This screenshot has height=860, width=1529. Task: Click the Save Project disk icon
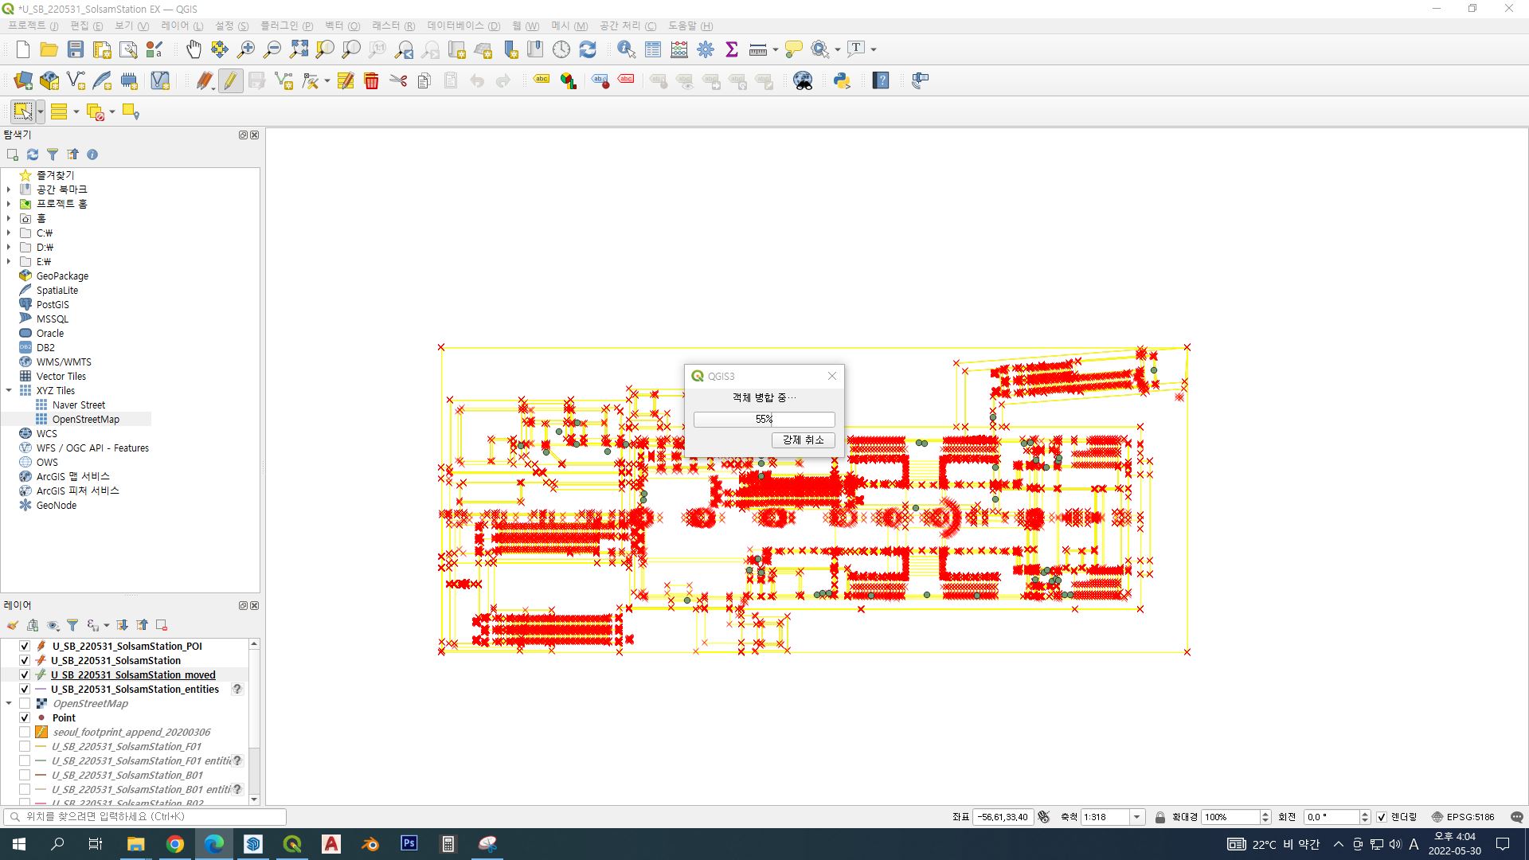click(x=76, y=49)
